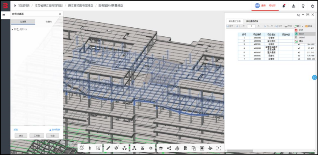
Task: Select the ruler measure tool
Action: 108,148
